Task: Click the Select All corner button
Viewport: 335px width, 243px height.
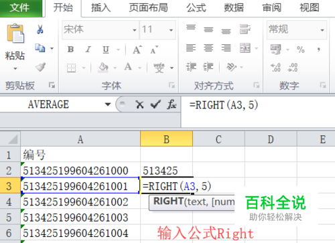Action: [10, 139]
